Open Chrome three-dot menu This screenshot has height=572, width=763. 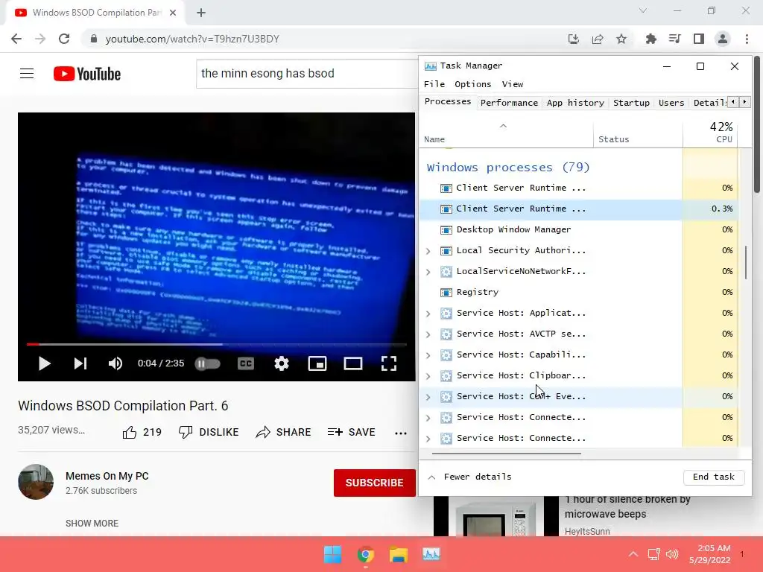[x=747, y=39]
